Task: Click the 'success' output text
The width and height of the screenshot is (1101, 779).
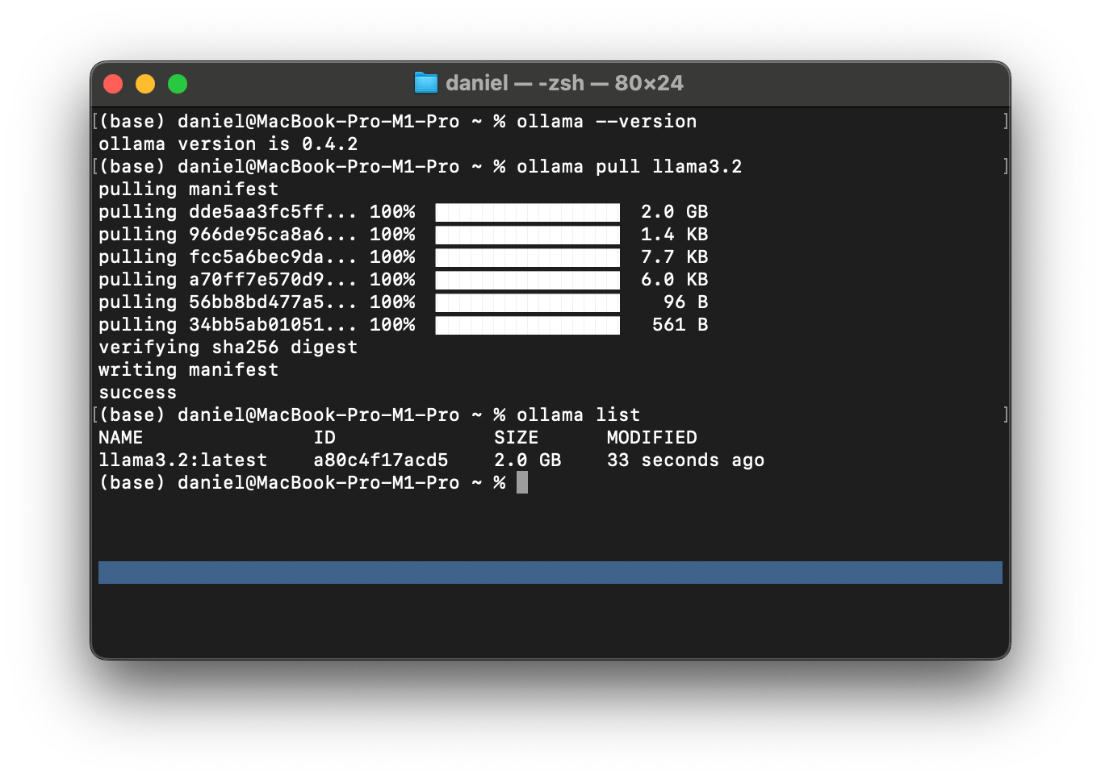Action: 137,393
